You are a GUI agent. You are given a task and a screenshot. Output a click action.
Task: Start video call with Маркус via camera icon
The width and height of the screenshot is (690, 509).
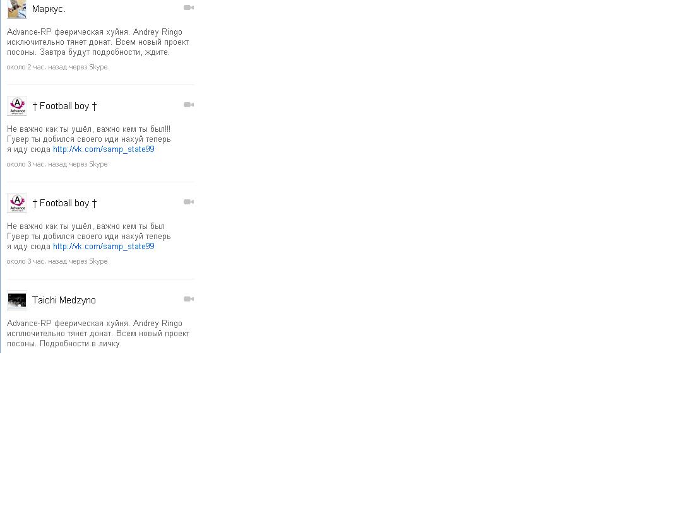coord(189,8)
